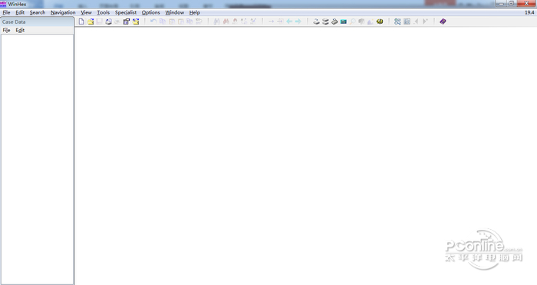The height and width of the screenshot is (285, 537).
Task: Click the Find Text grey binoculars icon
Action: click(217, 21)
